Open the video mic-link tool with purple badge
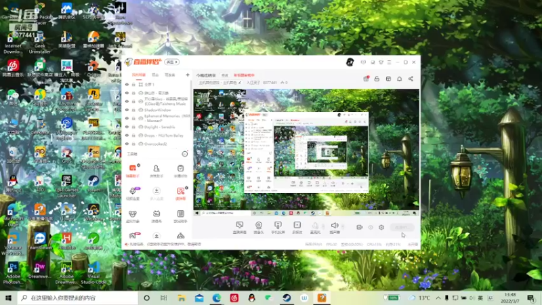This screenshot has height=305, width=542. 133,194
